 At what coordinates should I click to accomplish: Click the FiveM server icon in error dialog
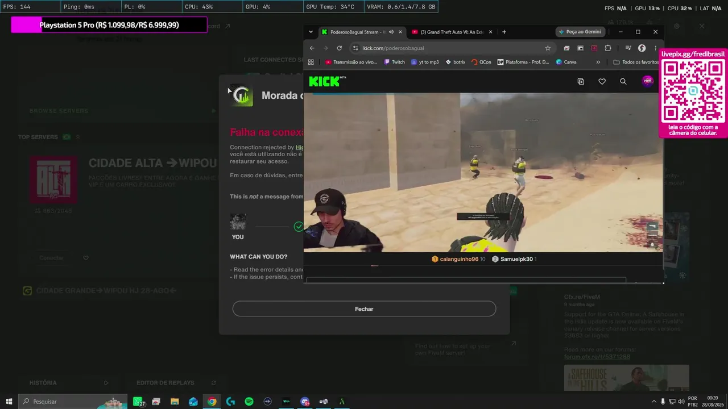point(242,95)
